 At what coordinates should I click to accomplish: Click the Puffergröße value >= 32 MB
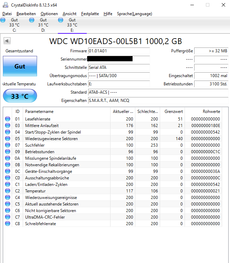pyautogui.click(x=211, y=51)
